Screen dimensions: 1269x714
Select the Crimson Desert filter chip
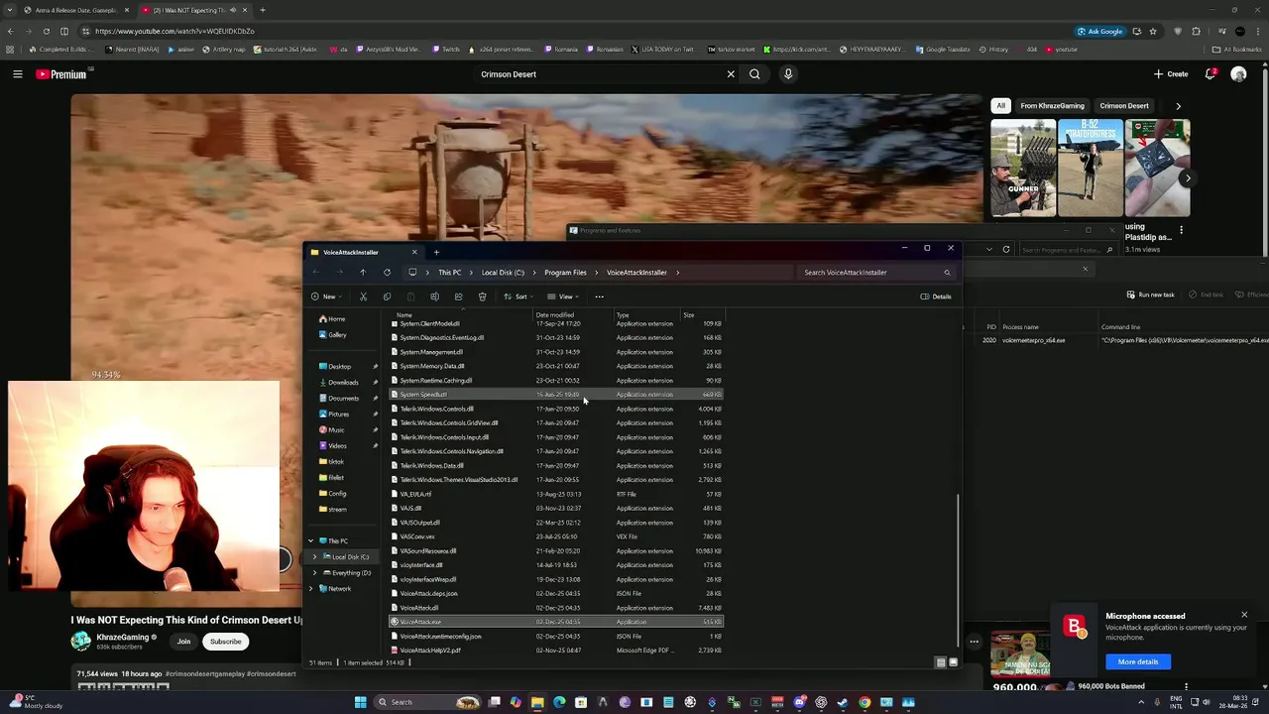click(x=1123, y=106)
